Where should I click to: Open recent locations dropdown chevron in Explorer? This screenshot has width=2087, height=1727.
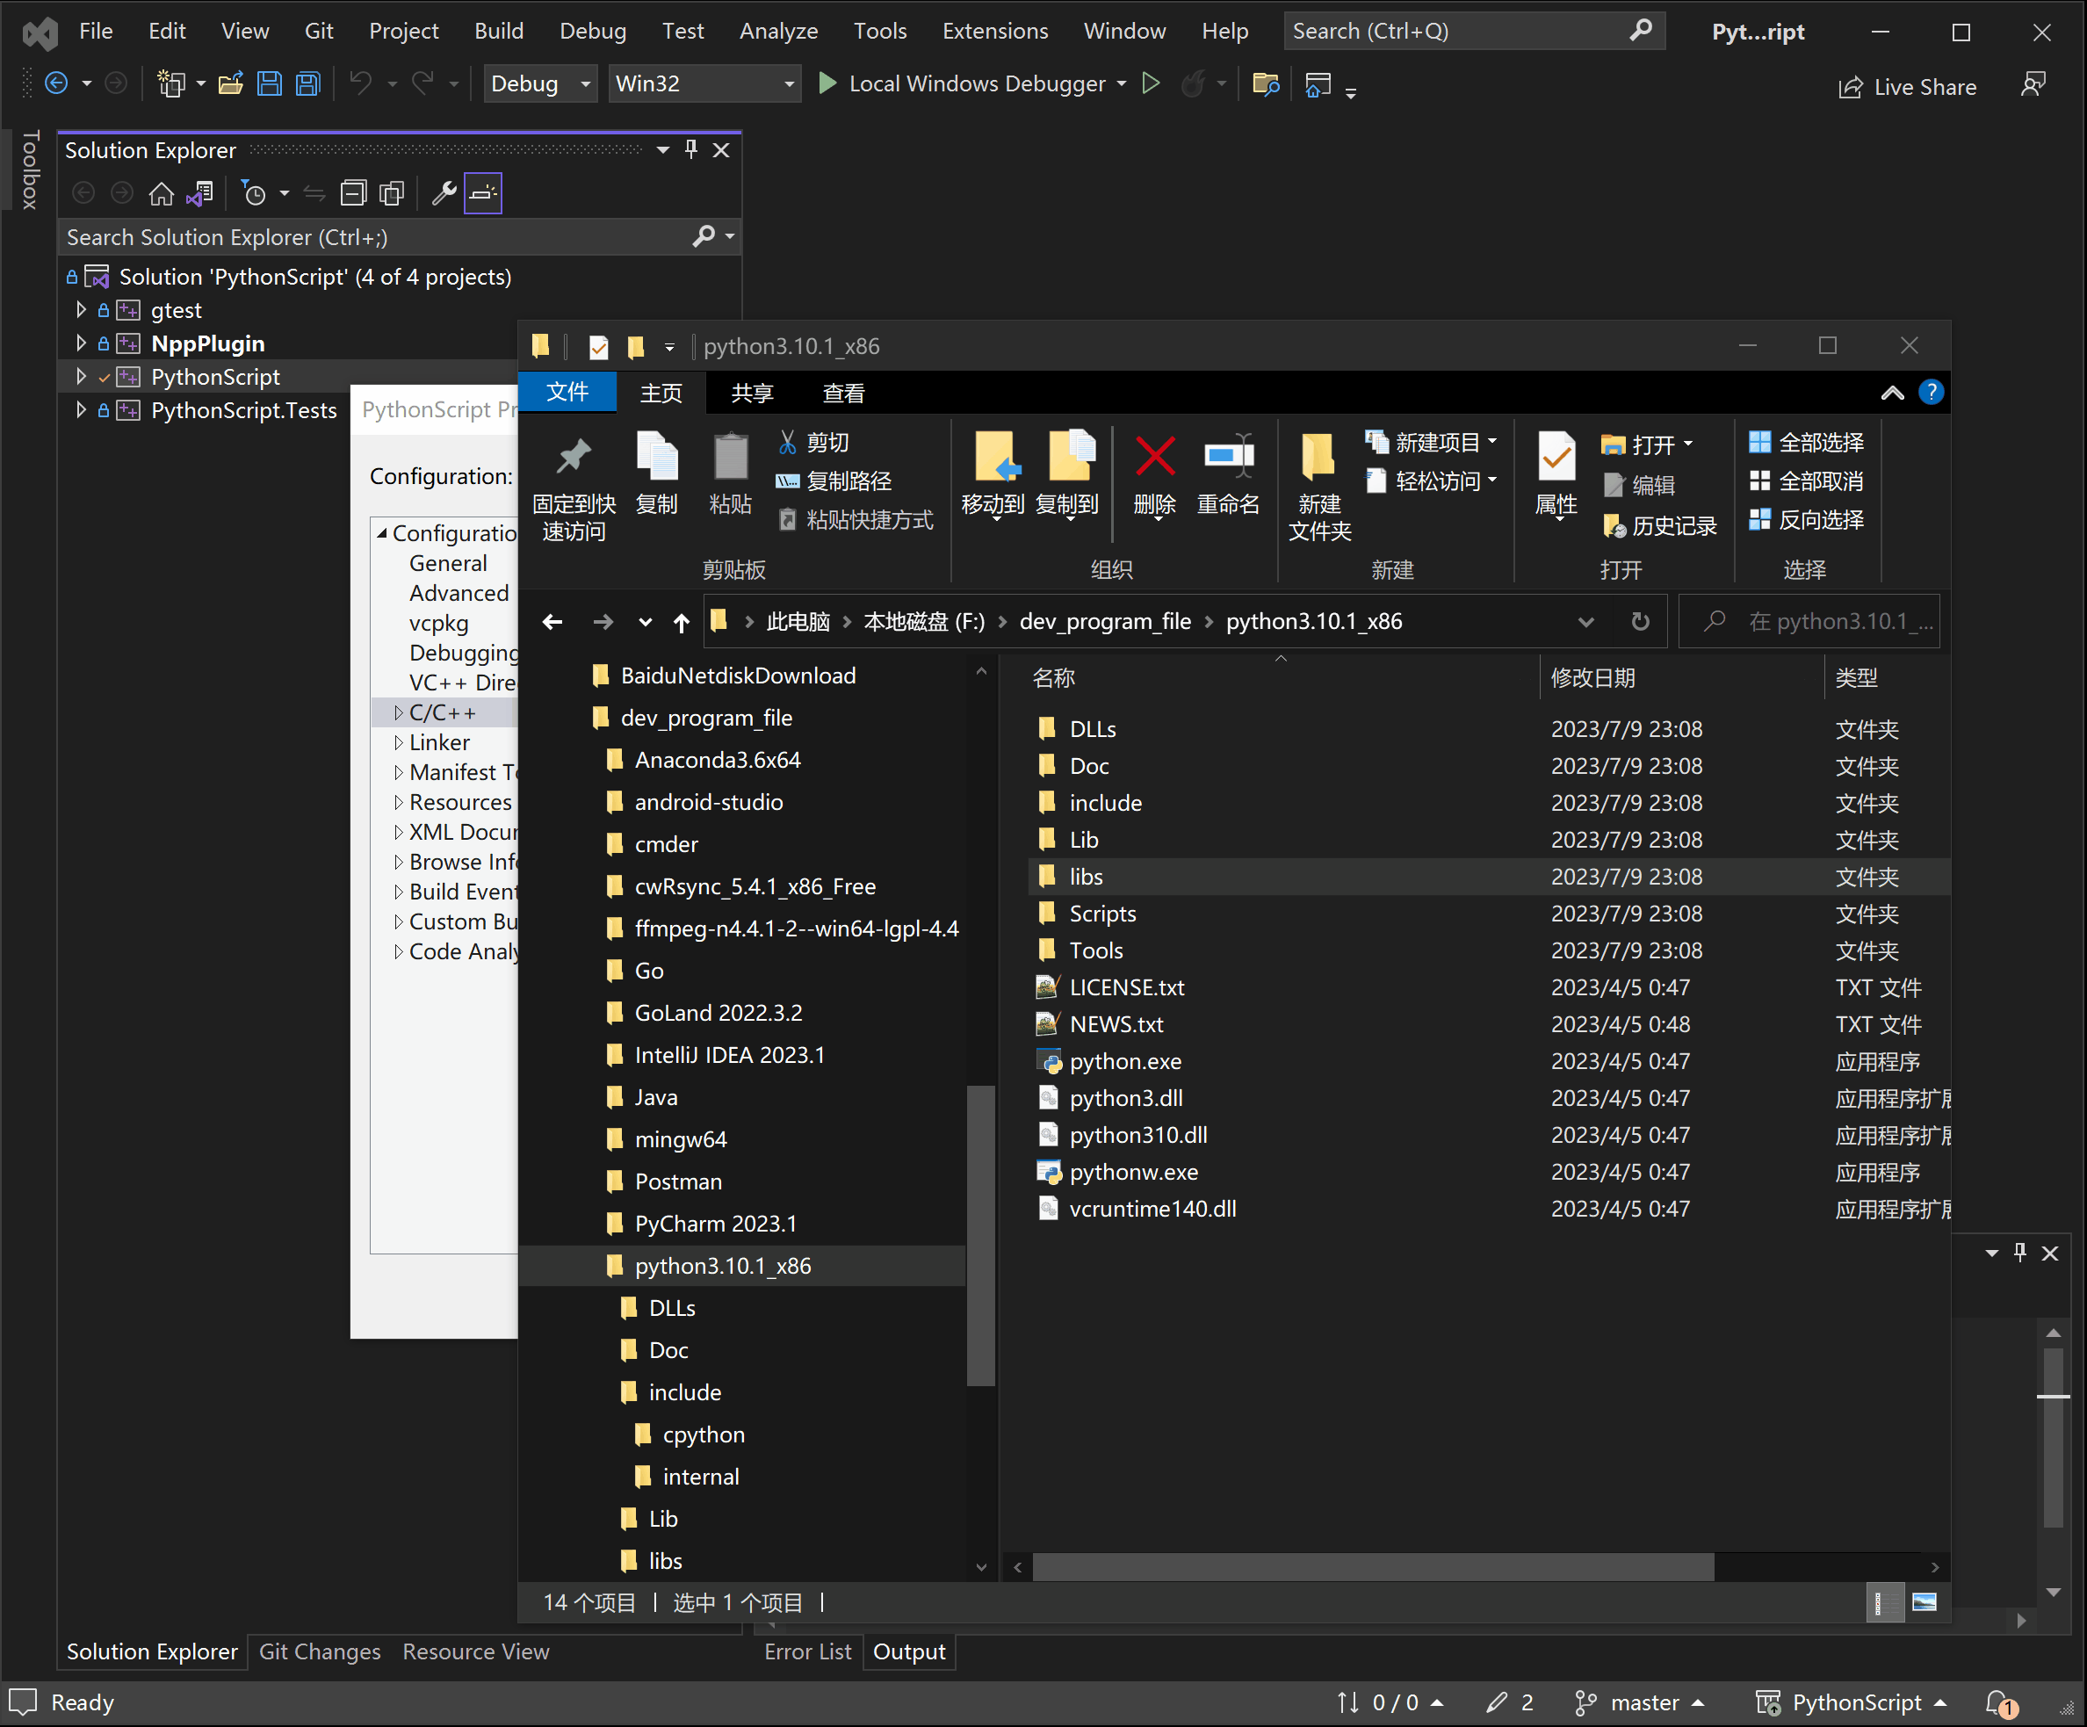(x=645, y=622)
